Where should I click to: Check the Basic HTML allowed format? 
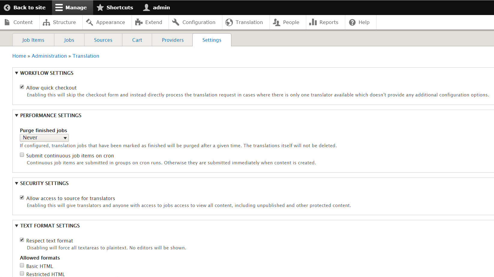pyautogui.click(x=22, y=265)
